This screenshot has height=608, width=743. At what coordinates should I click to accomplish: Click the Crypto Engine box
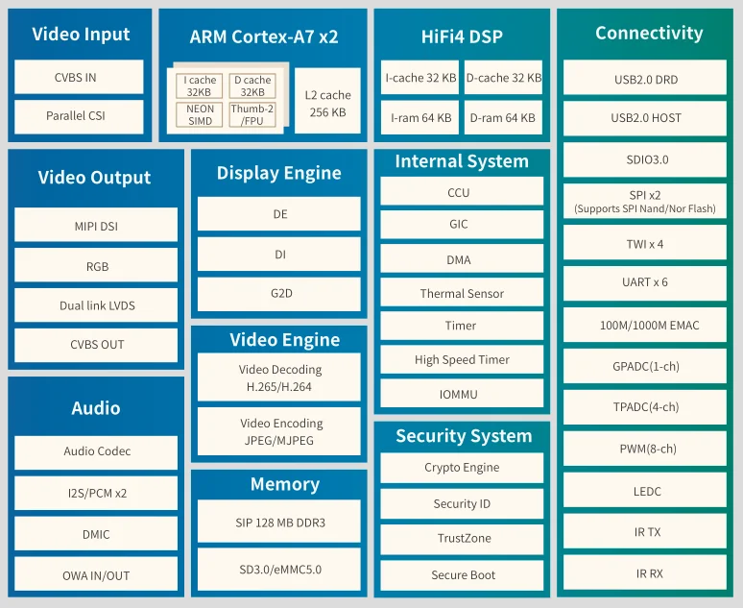click(462, 468)
